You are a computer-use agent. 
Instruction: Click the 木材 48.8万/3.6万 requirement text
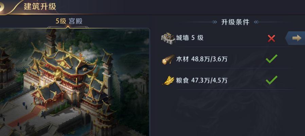(x=202, y=59)
